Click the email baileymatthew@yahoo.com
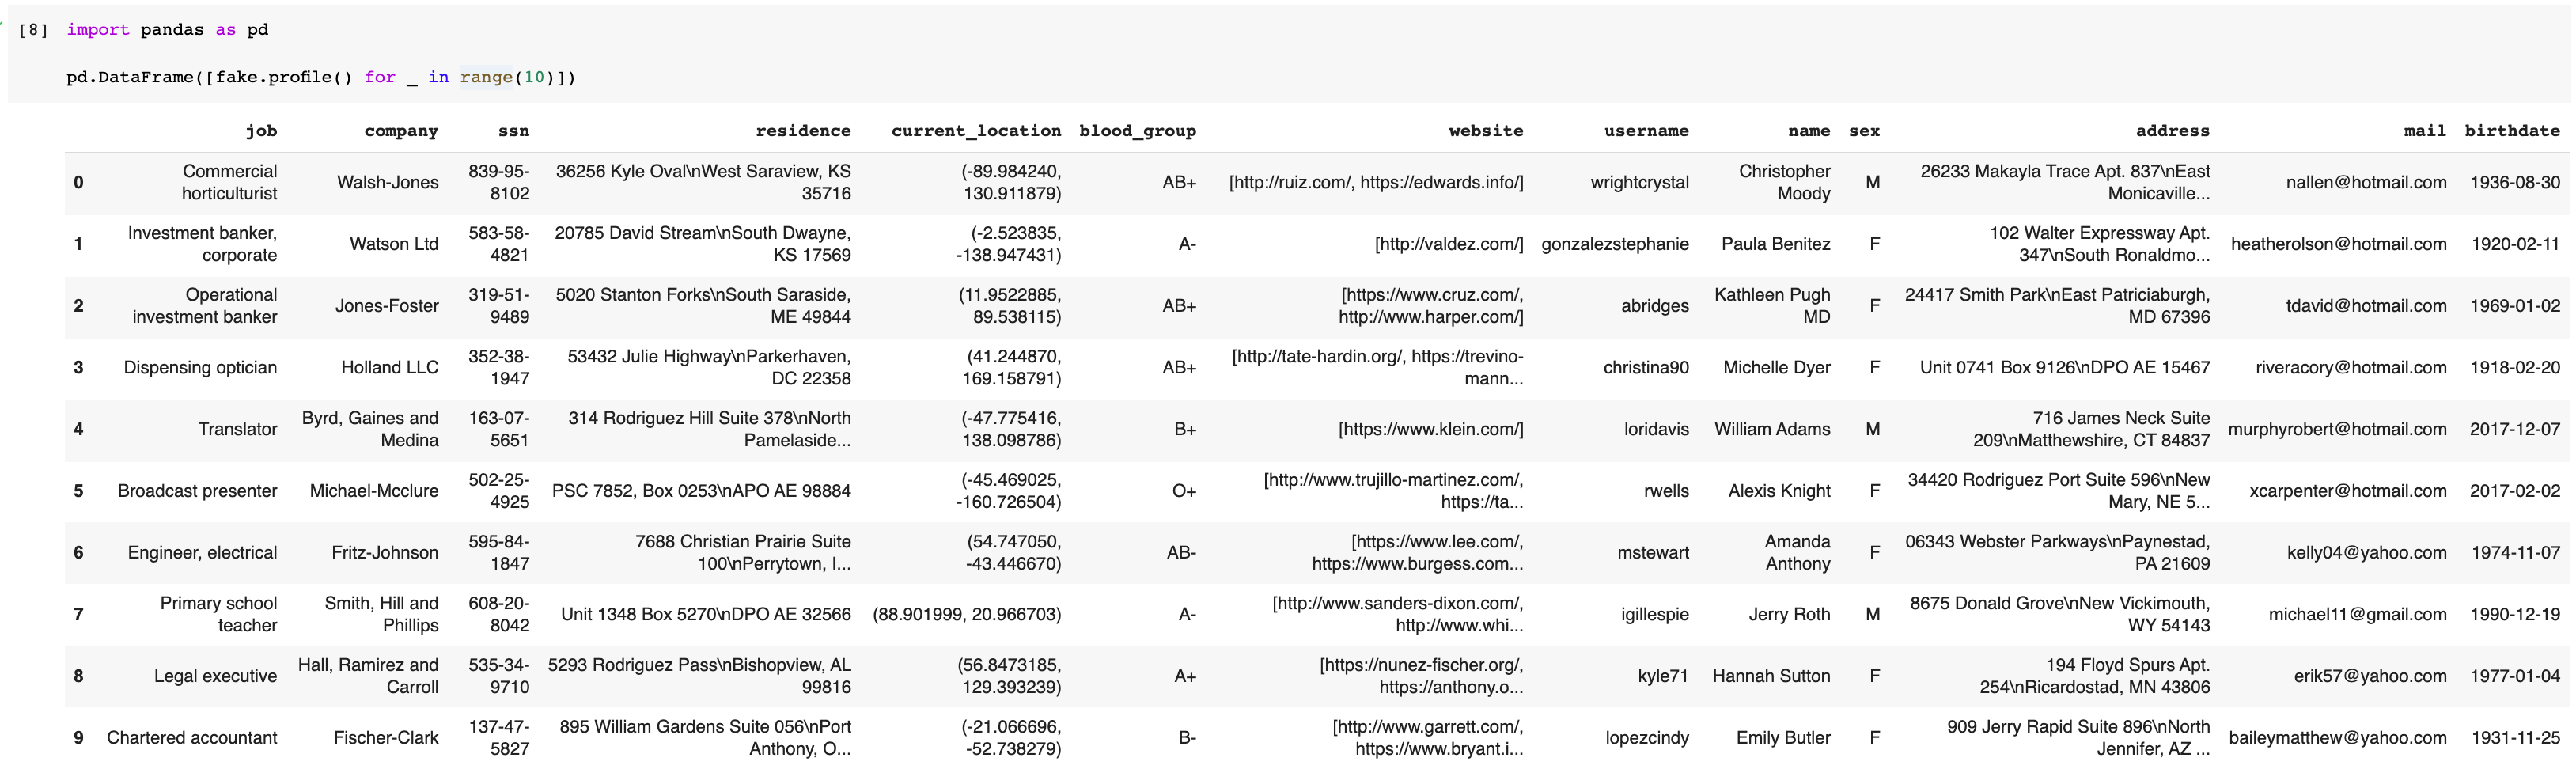This screenshot has width=2576, height=769. pos(2338,738)
